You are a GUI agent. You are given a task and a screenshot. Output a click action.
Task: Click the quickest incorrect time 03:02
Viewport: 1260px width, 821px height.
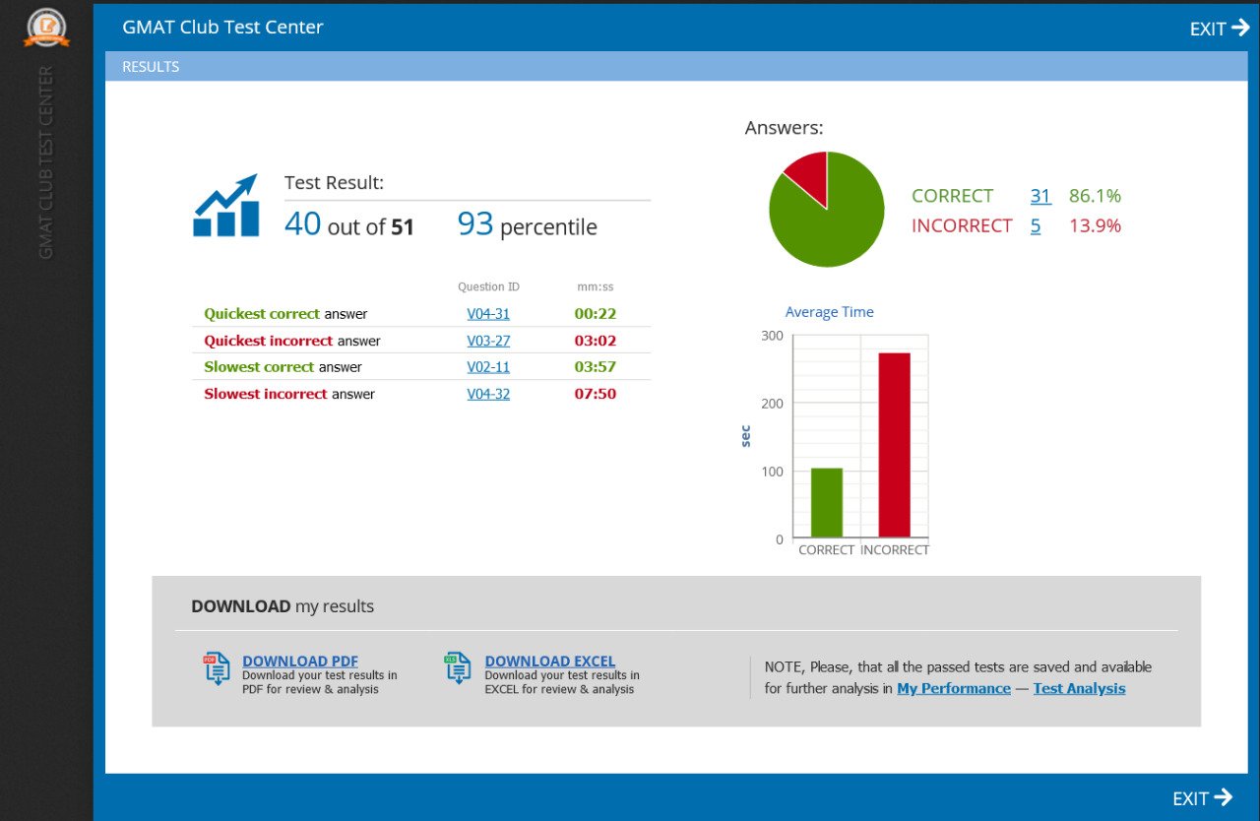tap(596, 341)
